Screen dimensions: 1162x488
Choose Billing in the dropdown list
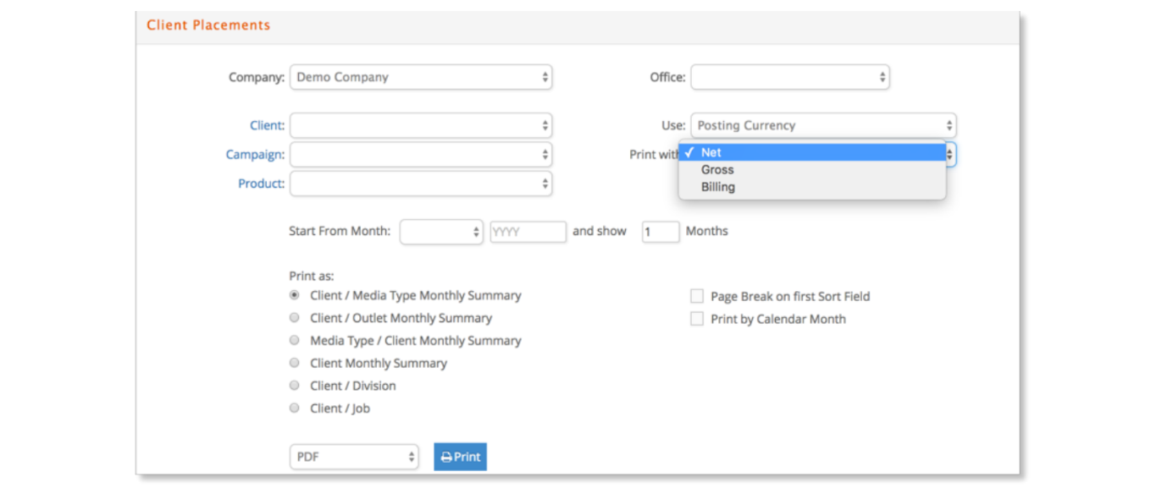(718, 187)
